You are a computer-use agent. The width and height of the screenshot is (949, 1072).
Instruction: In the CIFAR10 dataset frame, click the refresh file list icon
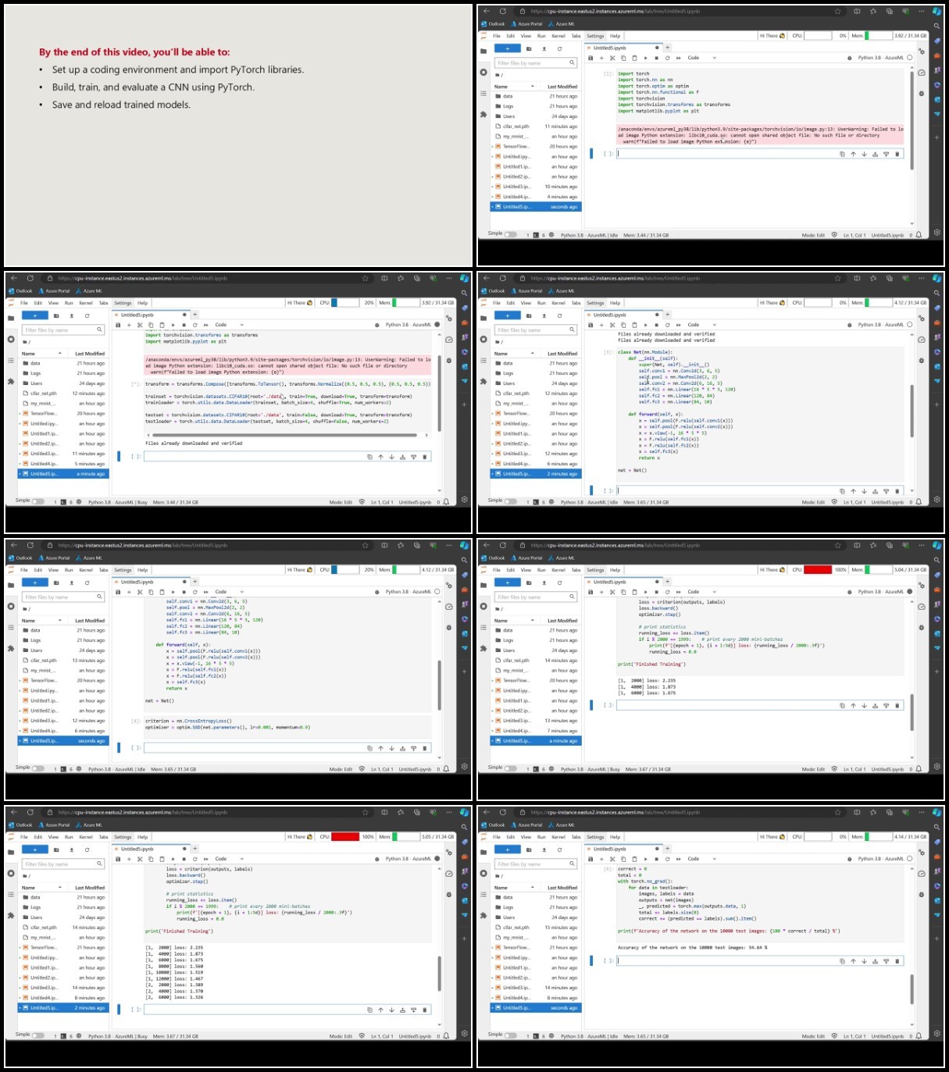point(87,315)
